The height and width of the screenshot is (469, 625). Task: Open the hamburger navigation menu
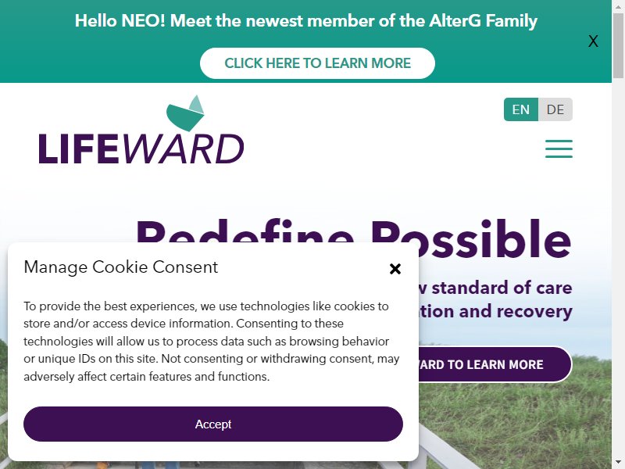559,149
